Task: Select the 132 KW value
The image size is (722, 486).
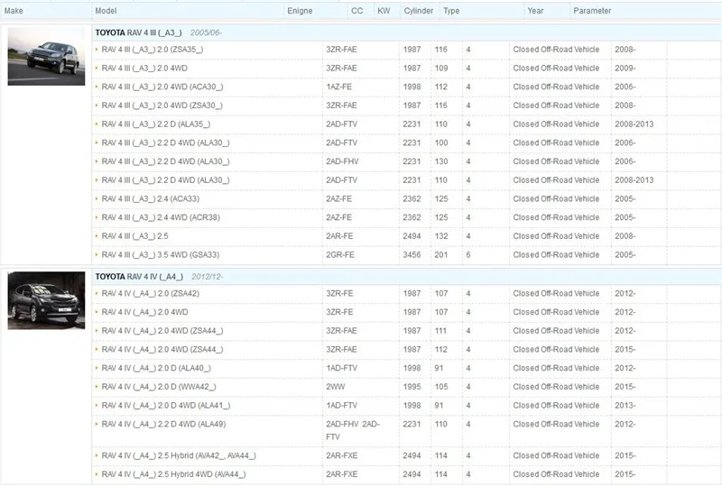Action: pos(441,236)
